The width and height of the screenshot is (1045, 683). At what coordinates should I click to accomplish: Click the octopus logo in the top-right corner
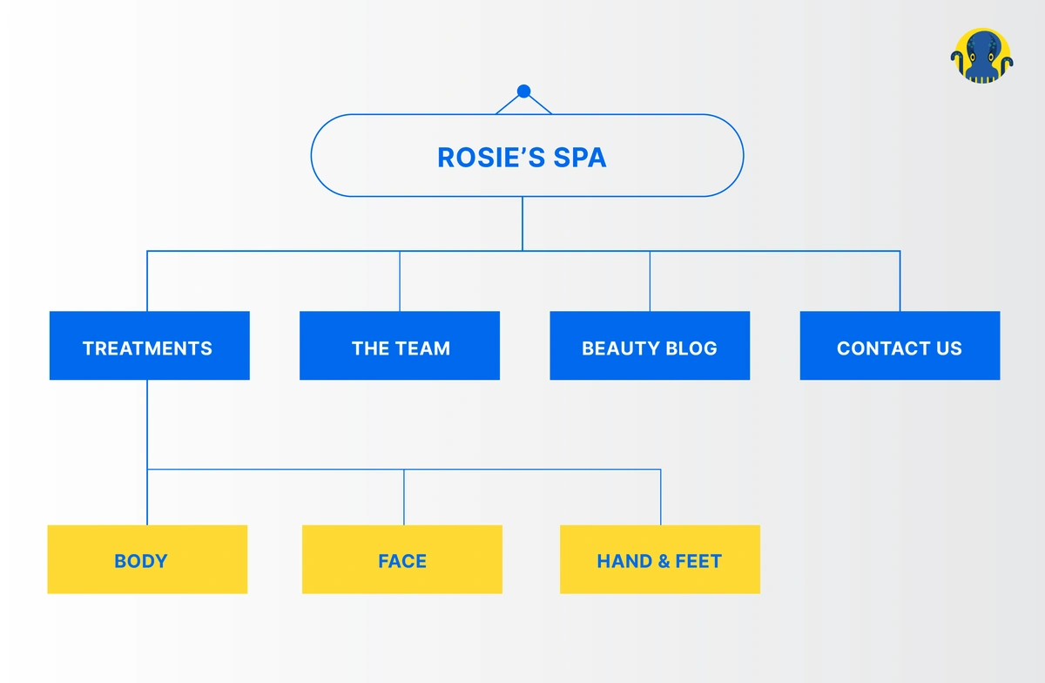point(983,54)
